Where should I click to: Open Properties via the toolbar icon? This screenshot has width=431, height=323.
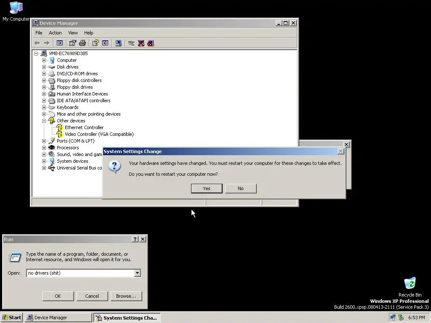72,43
